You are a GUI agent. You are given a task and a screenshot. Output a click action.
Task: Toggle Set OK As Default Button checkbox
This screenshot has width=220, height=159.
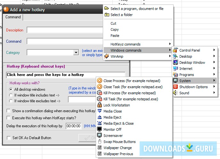click(x=9, y=138)
